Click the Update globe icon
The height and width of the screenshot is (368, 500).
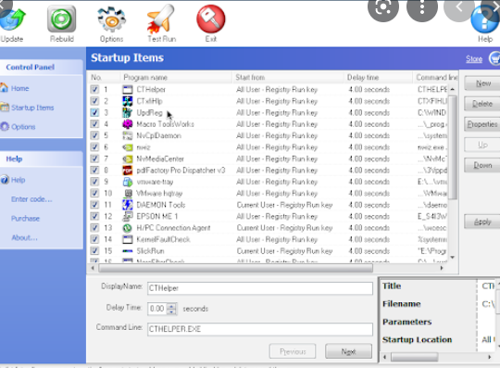[12, 19]
